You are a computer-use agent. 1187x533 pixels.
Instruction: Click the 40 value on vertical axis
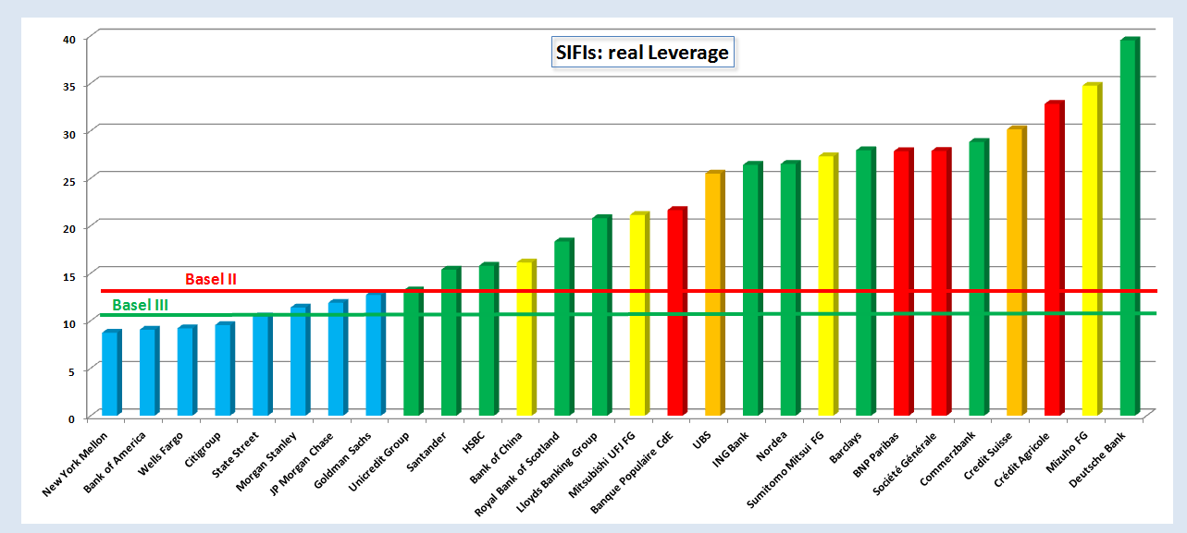click(x=68, y=38)
